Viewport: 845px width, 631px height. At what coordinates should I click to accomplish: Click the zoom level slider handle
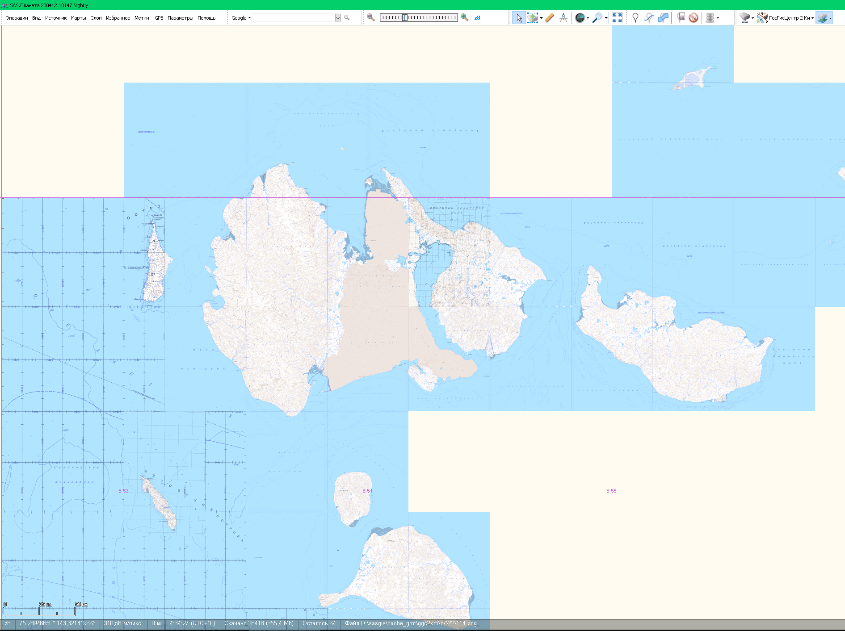coord(404,18)
